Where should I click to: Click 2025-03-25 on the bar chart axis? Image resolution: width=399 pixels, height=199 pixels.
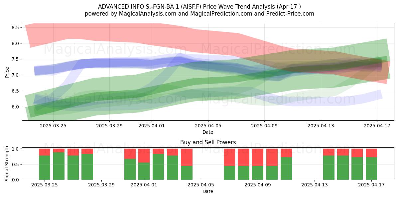(45, 185)
